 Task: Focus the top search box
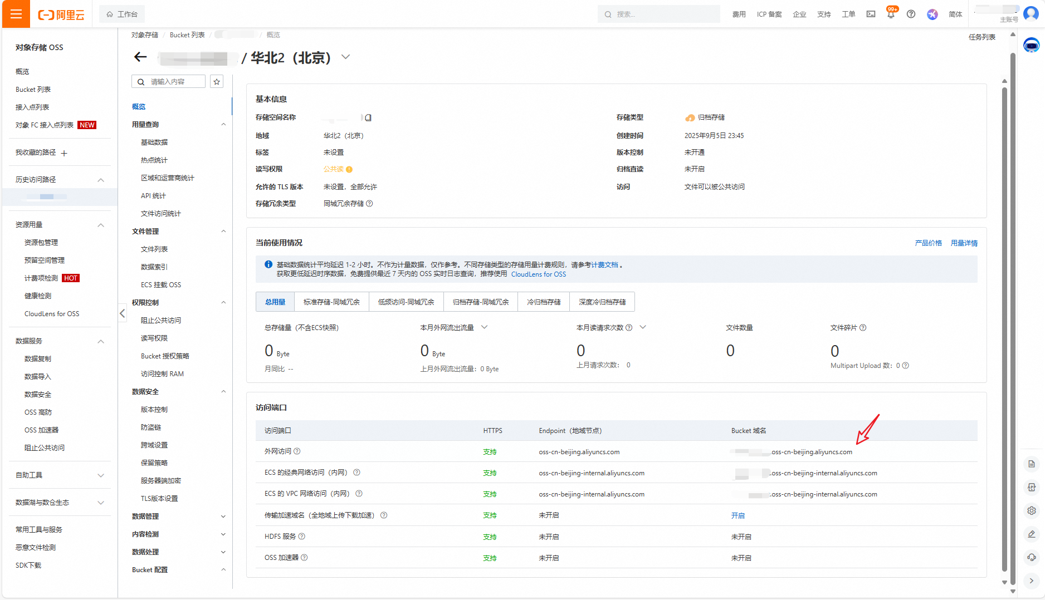[x=658, y=14]
